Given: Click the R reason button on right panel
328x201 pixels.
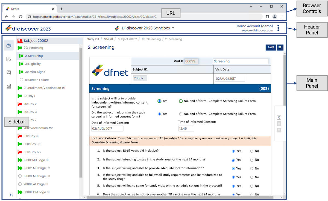Looking at the screenshot, I should click(x=279, y=124).
